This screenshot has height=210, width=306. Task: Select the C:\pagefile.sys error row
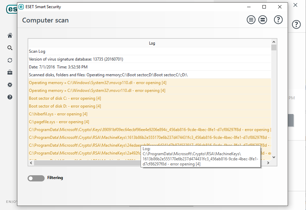[150, 122]
